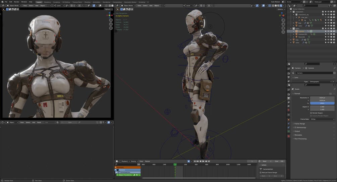The image size is (337, 182).
Task: Switch to the Sculpting workspace tab
Action: coord(57,2)
